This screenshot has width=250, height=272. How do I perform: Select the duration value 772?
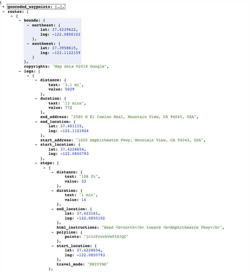(x=68, y=108)
